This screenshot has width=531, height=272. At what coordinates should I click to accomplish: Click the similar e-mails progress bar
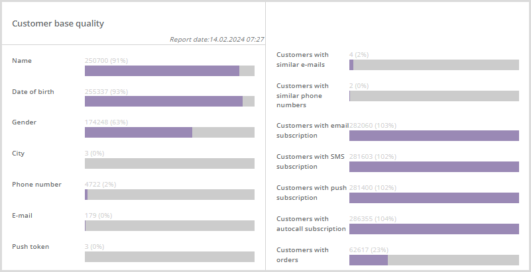(434, 65)
